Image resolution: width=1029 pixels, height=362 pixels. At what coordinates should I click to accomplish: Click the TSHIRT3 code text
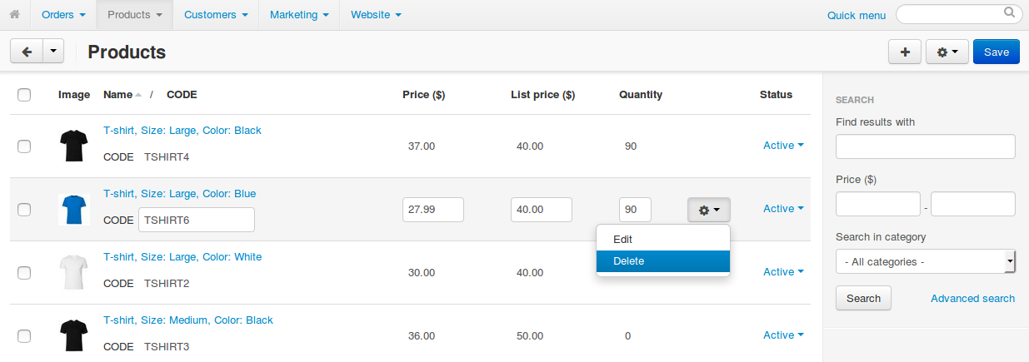pyautogui.click(x=167, y=346)
